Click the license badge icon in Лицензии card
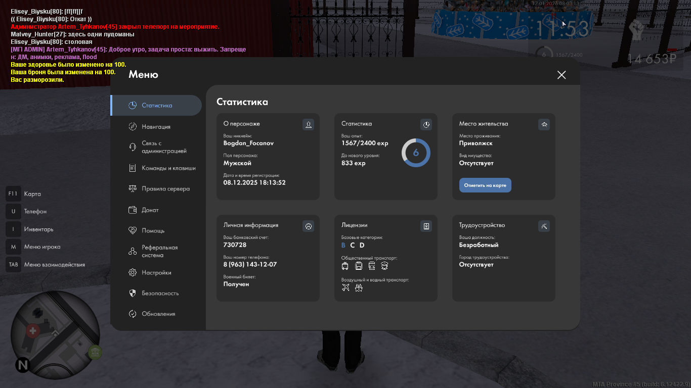This screenshot has height=388, width=691. tap(426, 226)
